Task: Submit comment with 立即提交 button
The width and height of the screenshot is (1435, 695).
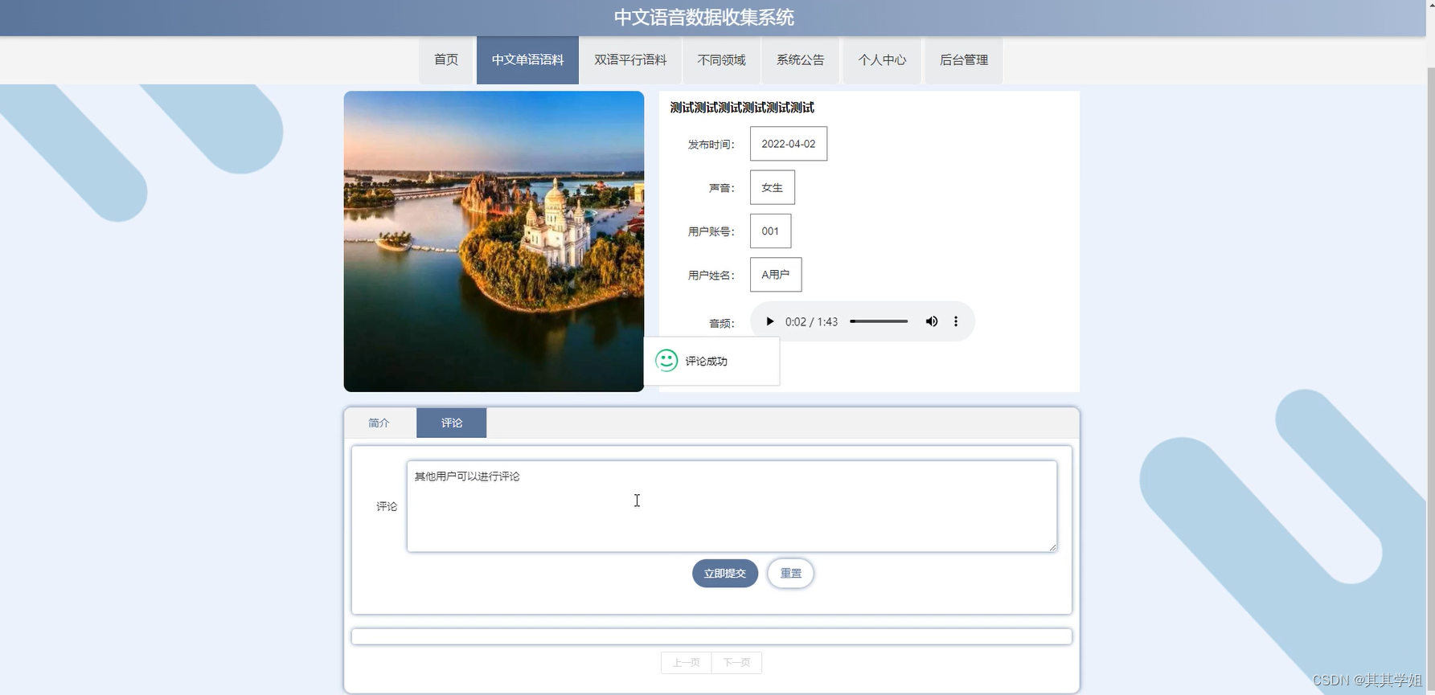Action: (725, 574)
